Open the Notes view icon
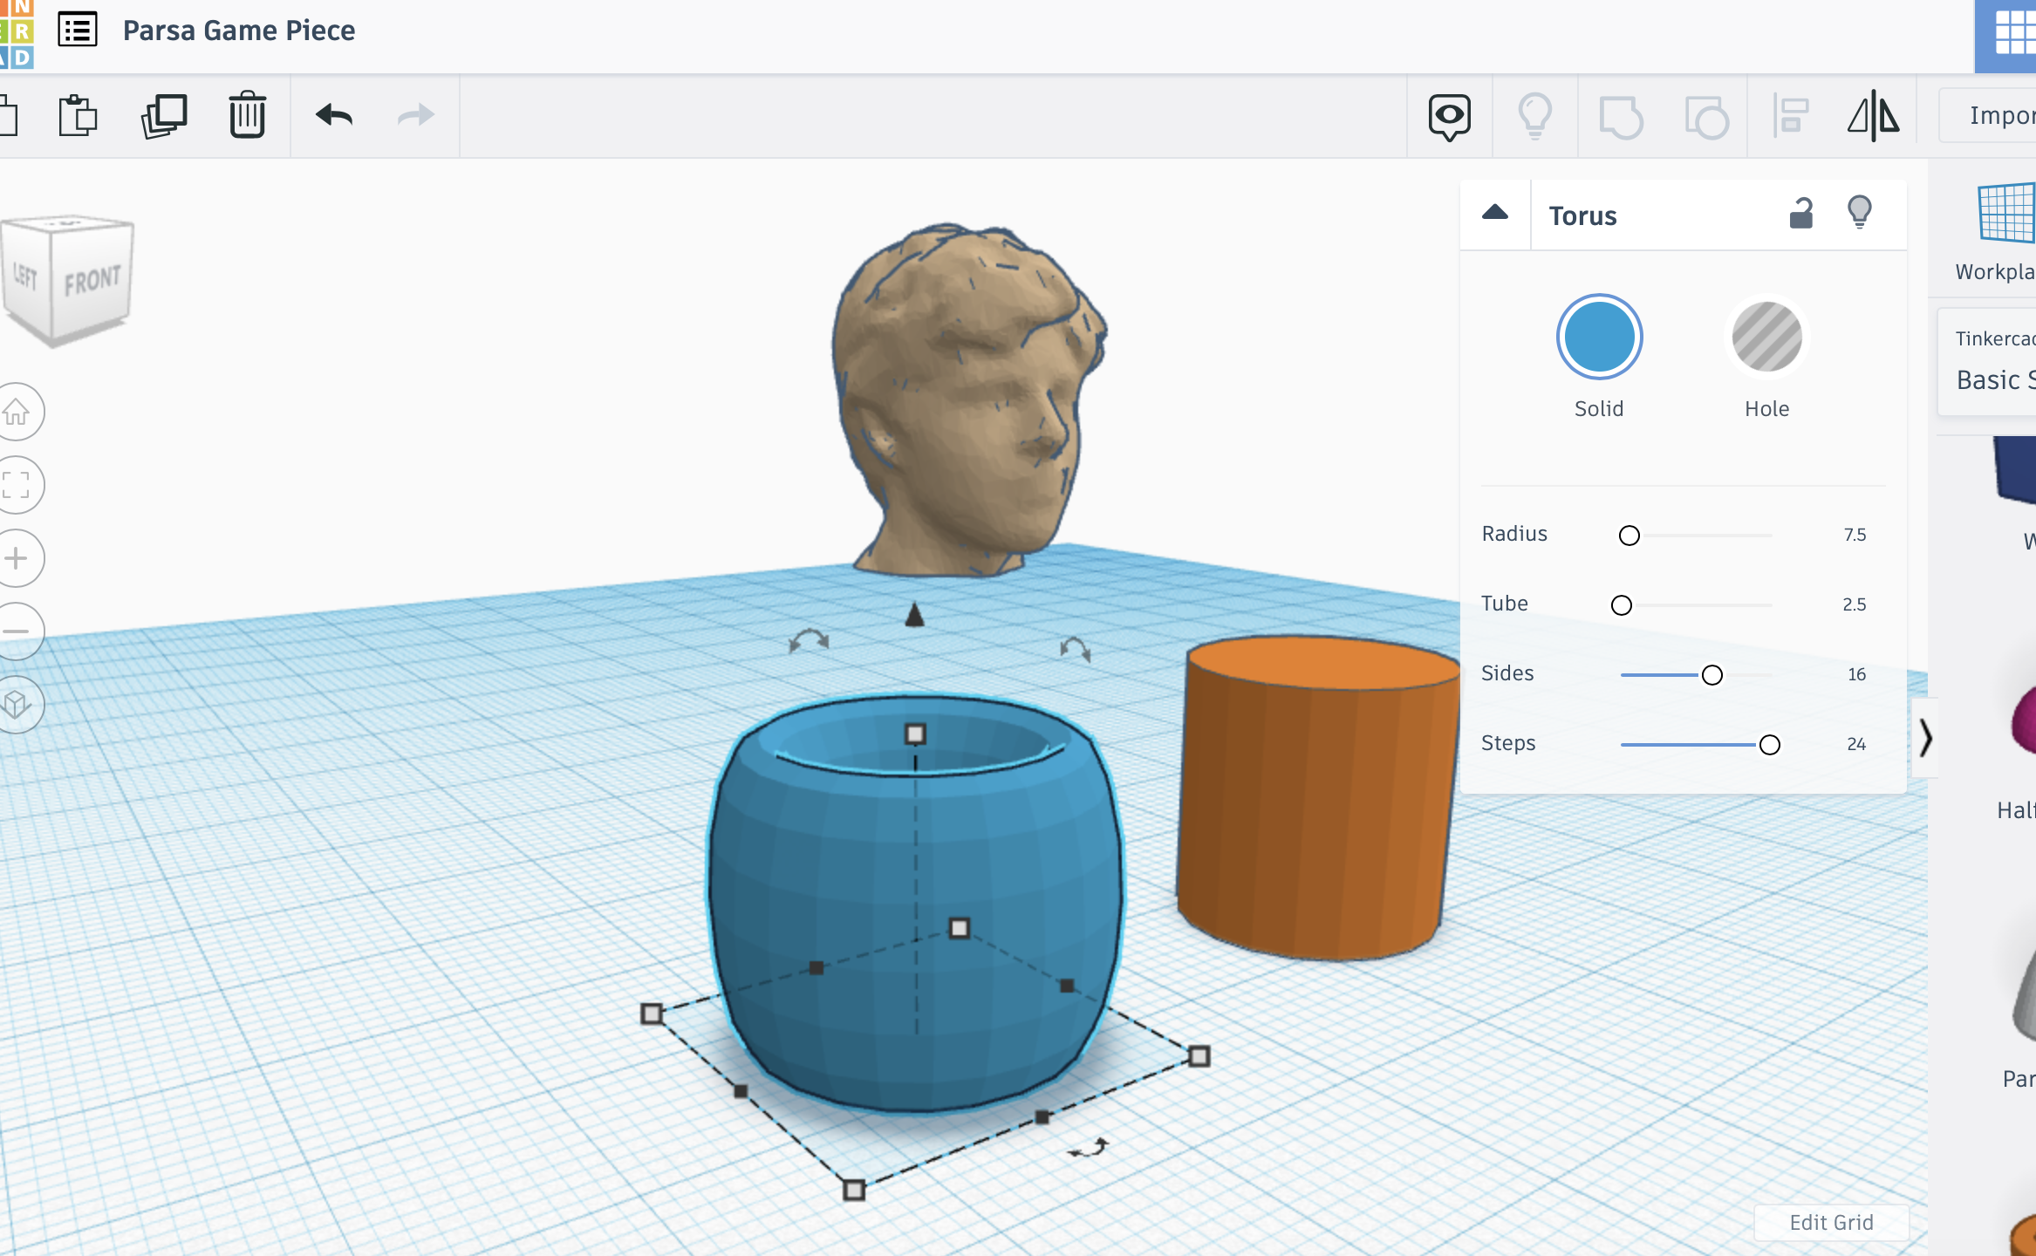The width and height of the screenshot is (2036, 1256). [1449, 116]
